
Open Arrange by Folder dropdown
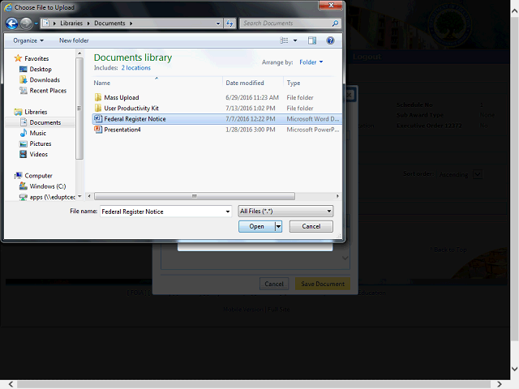coord(311,62)
